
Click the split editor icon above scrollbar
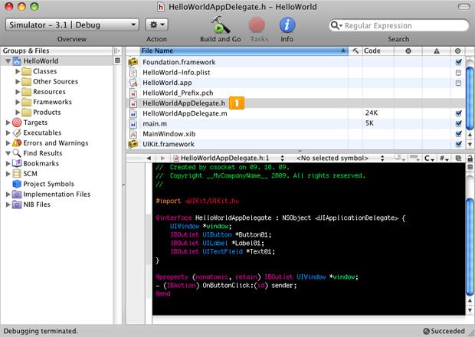470,167
